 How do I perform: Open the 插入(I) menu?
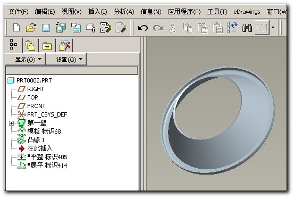click(97, 12)
